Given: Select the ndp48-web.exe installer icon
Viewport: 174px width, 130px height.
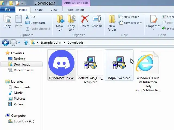Looking at the screenshot, I should click(119, 63).
